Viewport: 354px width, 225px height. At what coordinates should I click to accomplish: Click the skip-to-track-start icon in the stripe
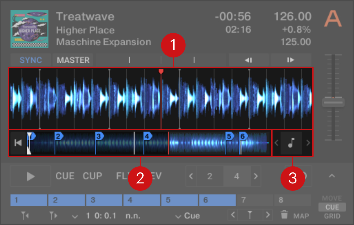(x=18, y=143)
